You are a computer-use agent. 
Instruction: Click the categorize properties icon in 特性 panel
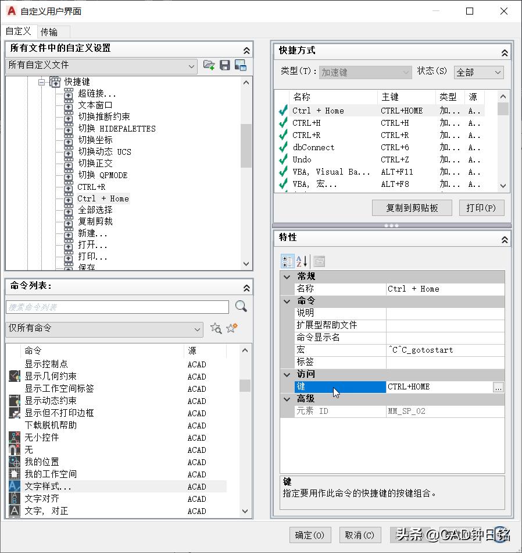287,261
